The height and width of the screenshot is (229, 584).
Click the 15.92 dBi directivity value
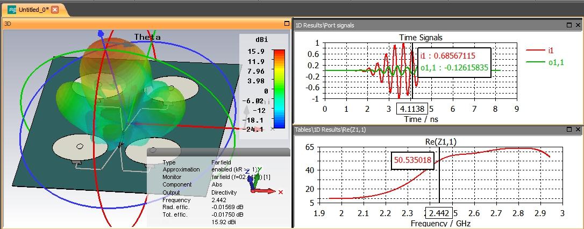point(224,223)
